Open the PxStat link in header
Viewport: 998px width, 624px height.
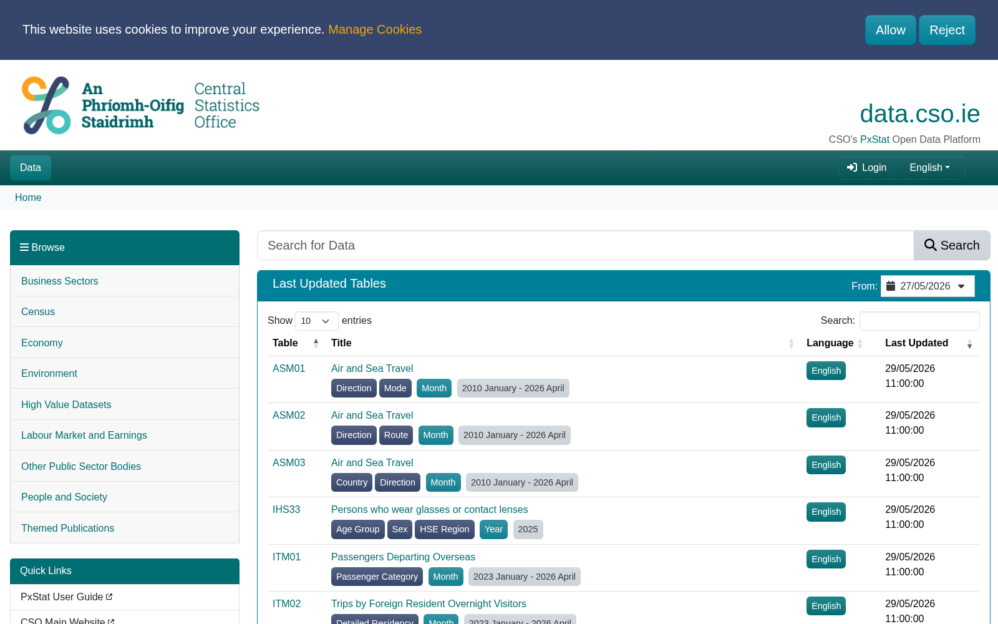(874, 139)
